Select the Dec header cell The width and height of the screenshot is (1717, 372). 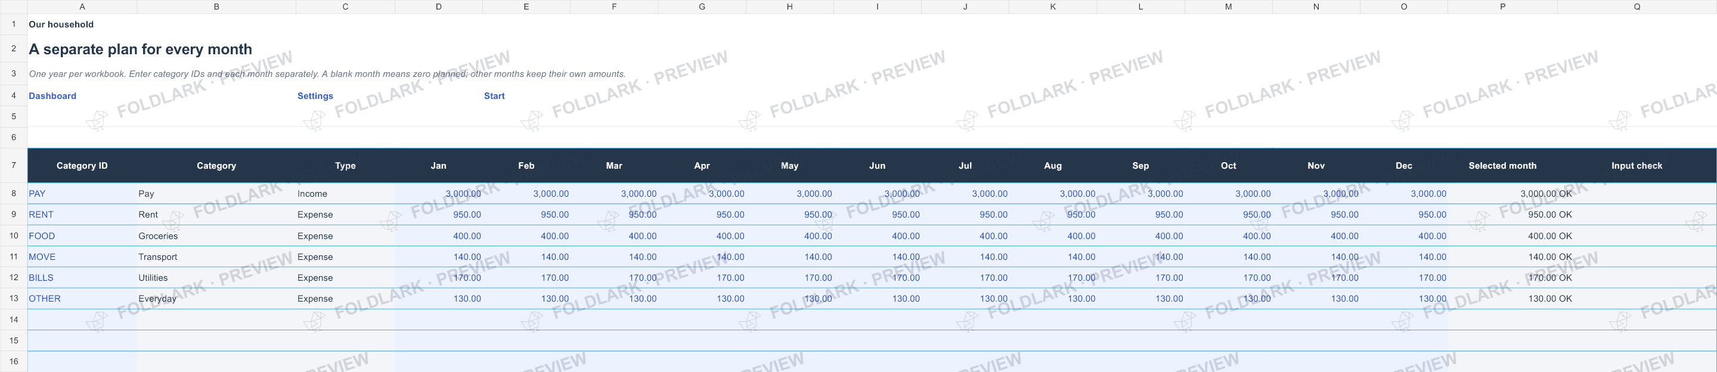click(1404, 165)
